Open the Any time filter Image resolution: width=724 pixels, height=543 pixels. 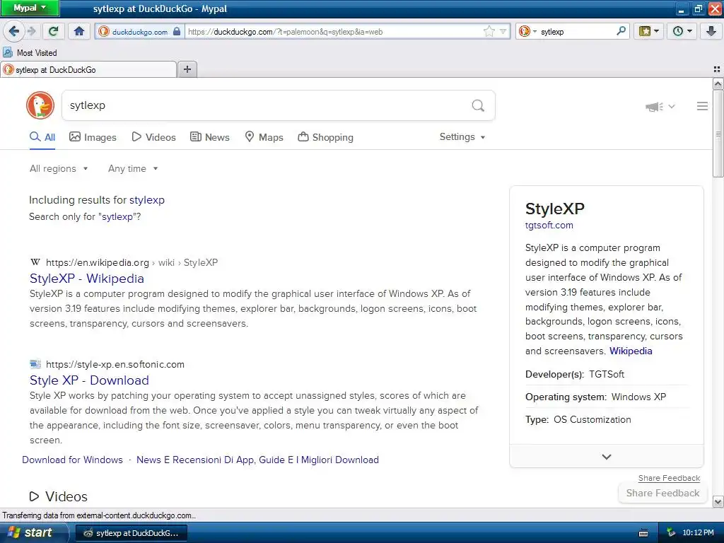coord(133,168)
